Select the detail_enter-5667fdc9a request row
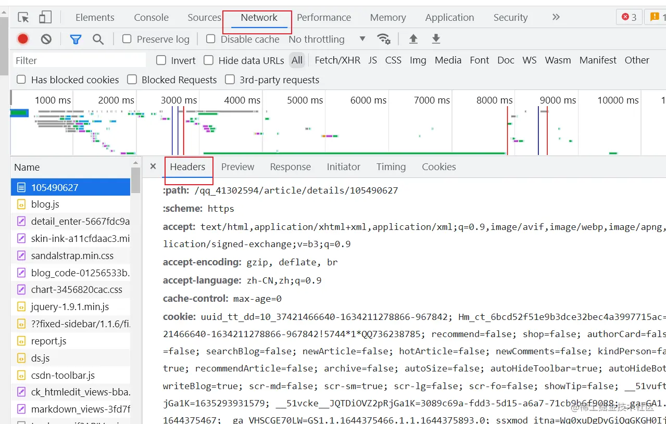Image resolution: width=666 pixels, height=424 pixels. click(70, 222)
